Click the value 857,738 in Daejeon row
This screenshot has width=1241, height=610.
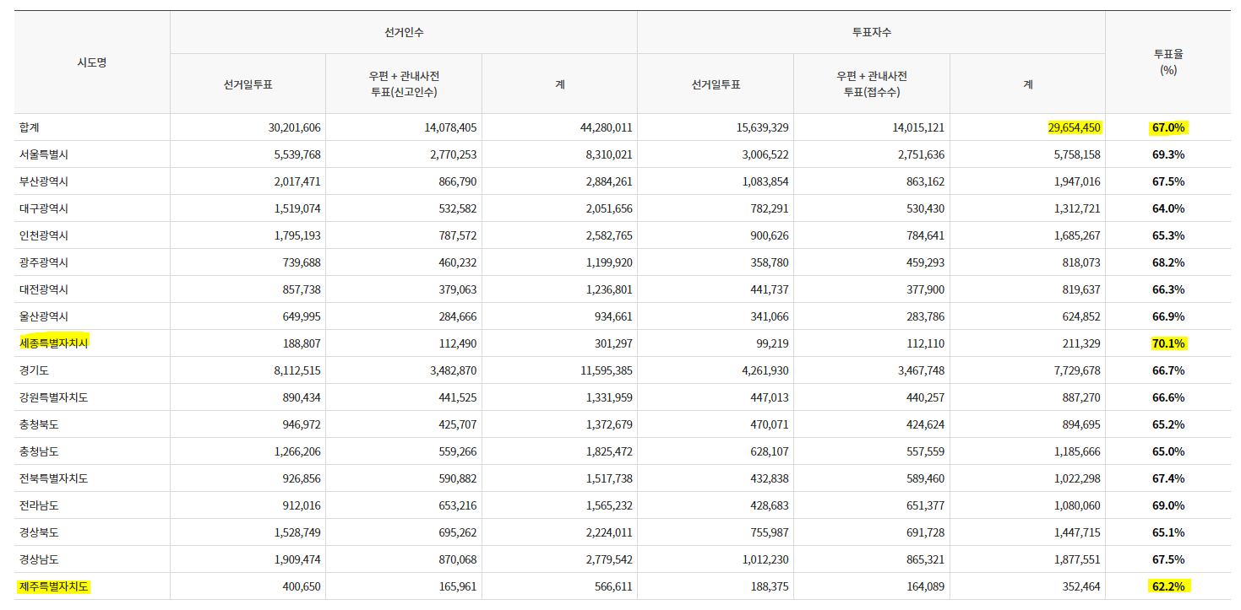[302, 289]
